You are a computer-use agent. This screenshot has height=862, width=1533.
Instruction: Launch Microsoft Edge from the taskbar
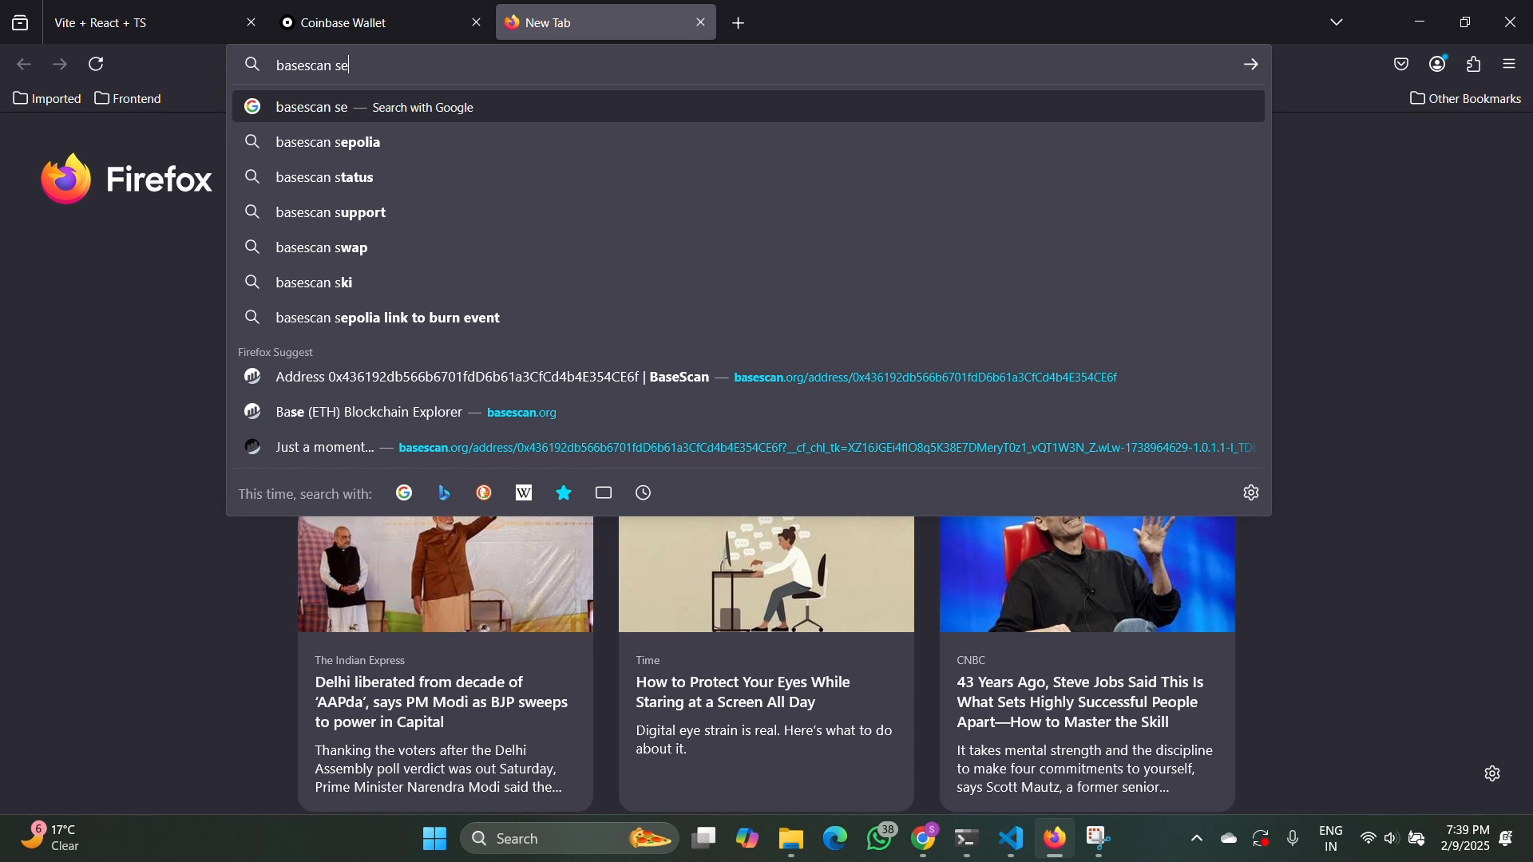point(835,839)
